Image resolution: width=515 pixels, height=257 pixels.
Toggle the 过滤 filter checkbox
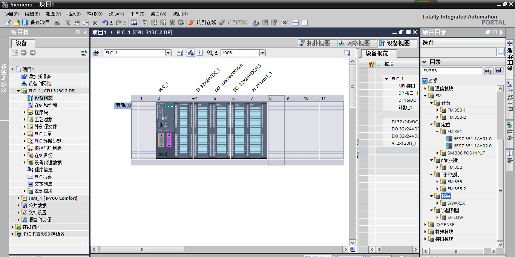pyautogui.click(x=425, y=81)
